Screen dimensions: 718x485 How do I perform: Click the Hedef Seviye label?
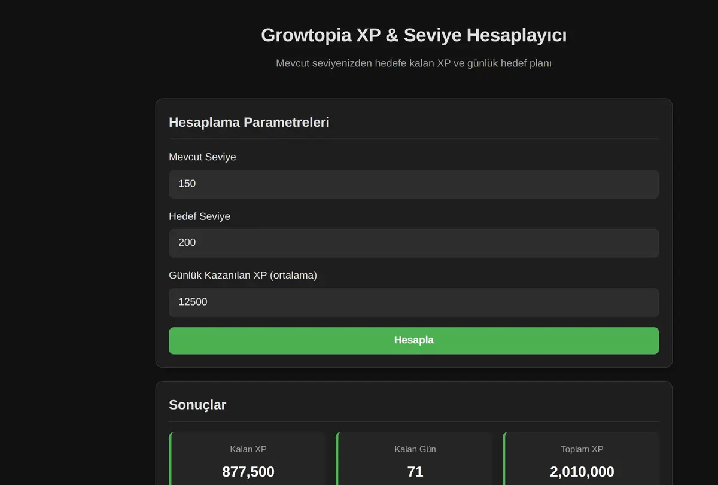[x=199, y=216]
